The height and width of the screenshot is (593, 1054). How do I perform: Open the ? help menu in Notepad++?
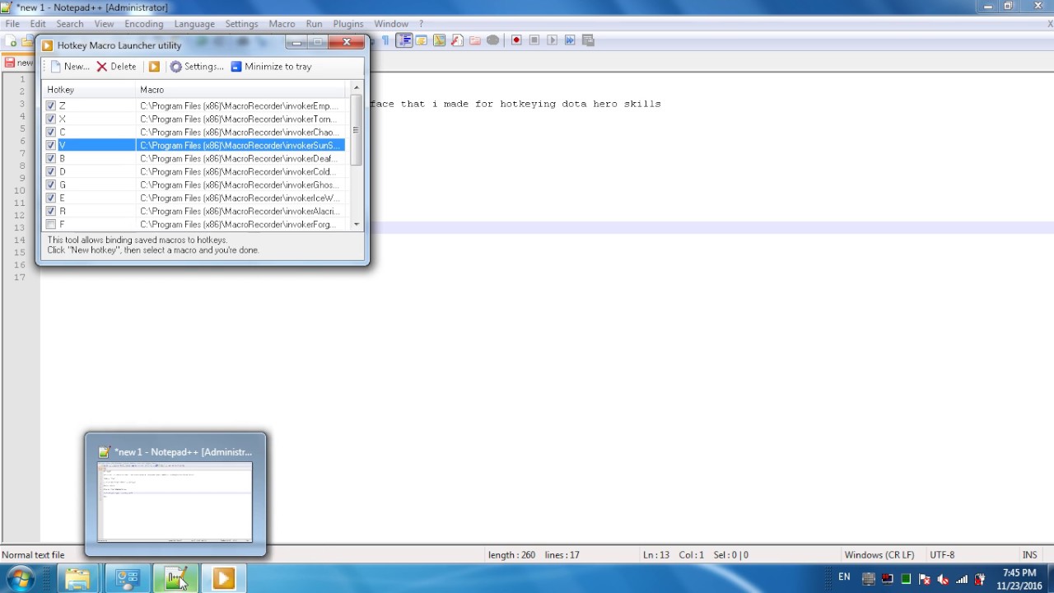pyautogui.click(x=421, y=24)
